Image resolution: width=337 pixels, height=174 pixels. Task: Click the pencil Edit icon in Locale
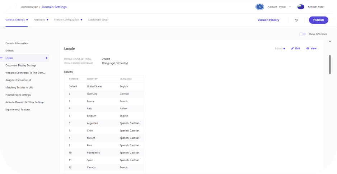(293, 48)
